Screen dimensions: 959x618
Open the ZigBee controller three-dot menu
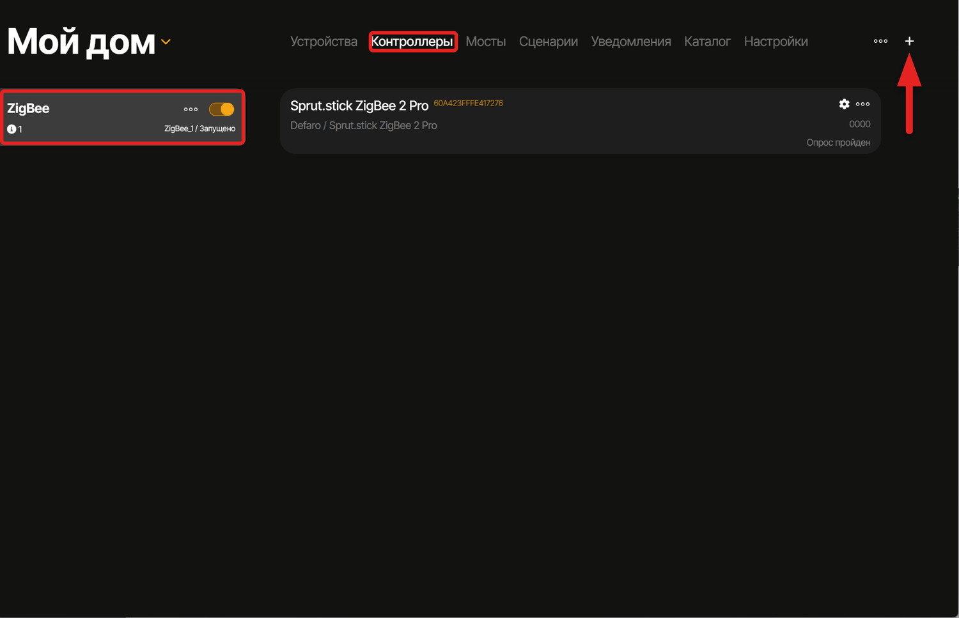[x=191, y=109]
